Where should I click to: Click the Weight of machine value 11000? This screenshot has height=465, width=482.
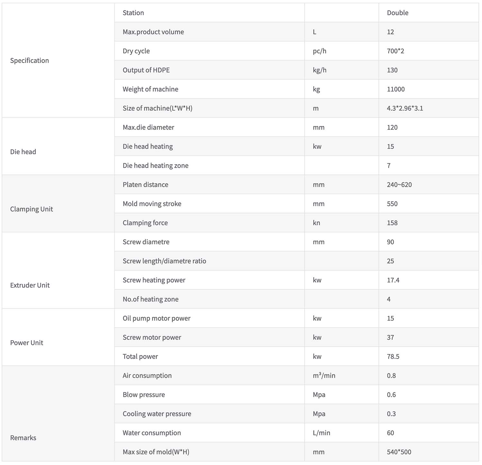coord(396,89)
